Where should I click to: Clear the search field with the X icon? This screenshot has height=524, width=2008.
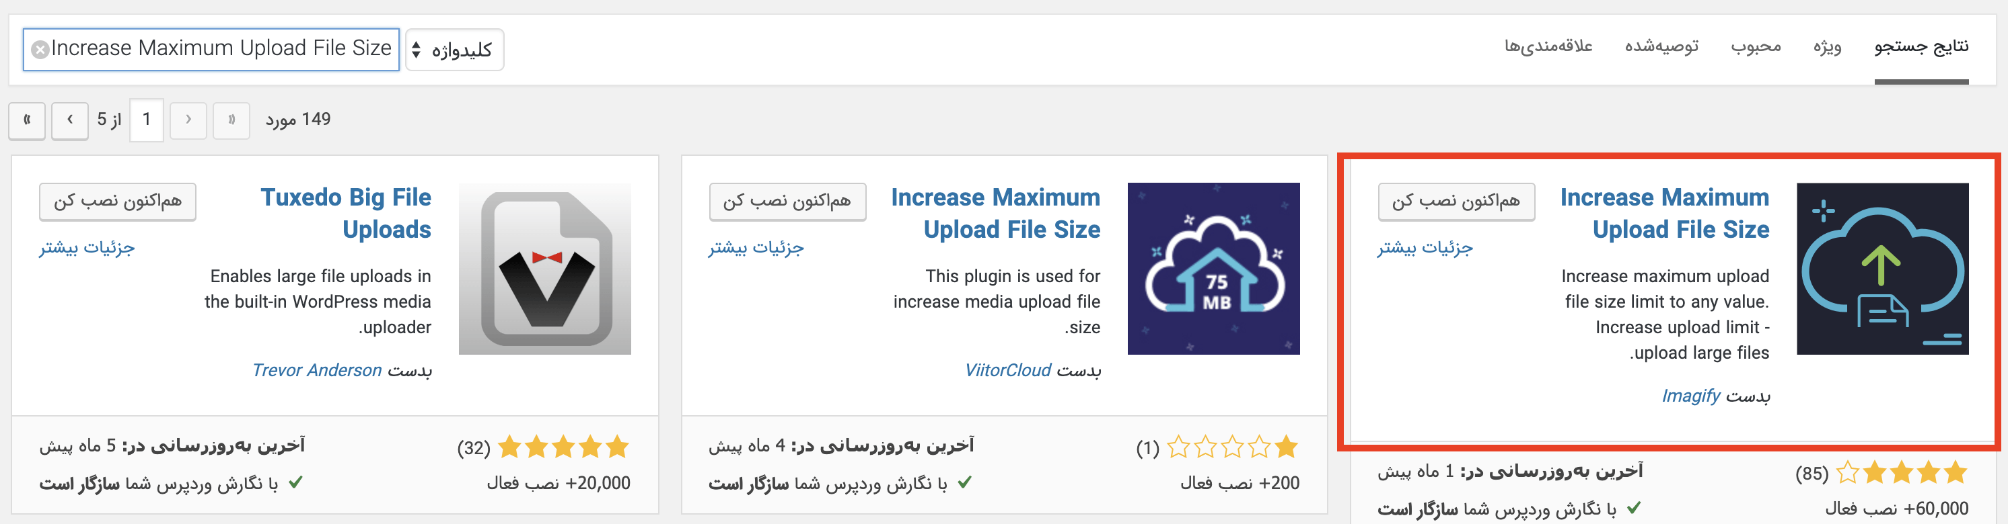(x=40, y=50)
